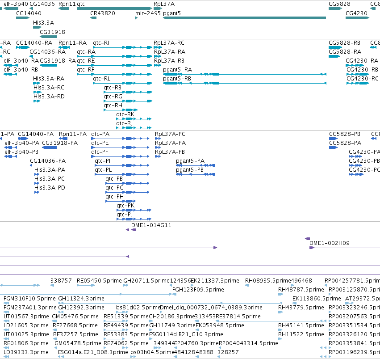Click the CG5828-PB protein label
The image size is (380, 359).
pyautogui.click(x=345, y=134)
